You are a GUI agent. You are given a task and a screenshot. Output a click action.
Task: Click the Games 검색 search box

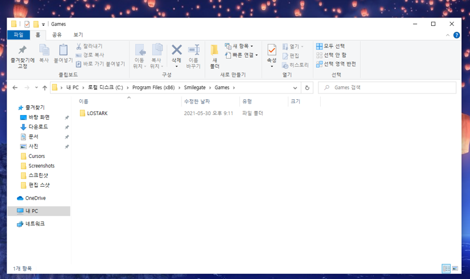pyautogui.click(x=387, y=88)
